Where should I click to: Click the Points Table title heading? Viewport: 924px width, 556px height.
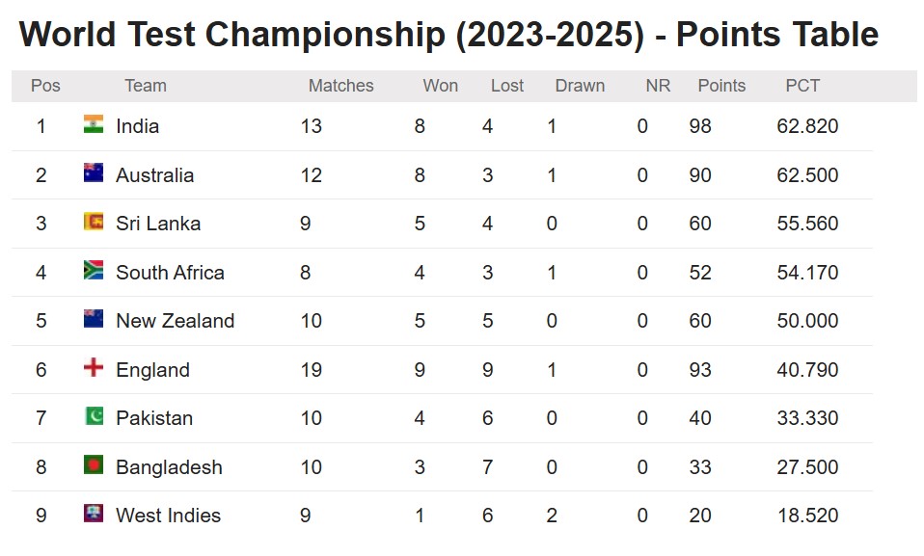448,34
